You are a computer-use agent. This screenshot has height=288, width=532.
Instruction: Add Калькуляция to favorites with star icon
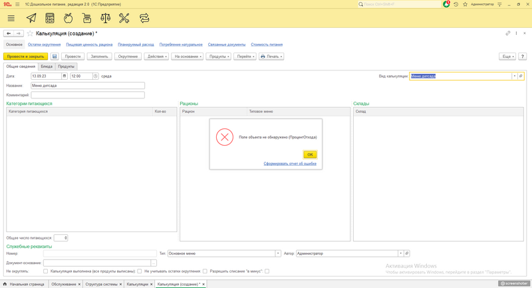pyautogui.click(x=30, y=33)
